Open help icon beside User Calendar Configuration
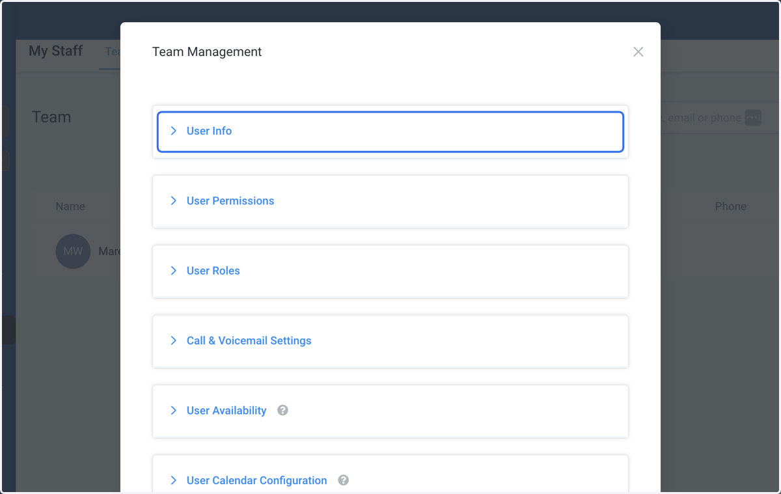The height and width of the screenshot is (494, 781). (344, 480)
